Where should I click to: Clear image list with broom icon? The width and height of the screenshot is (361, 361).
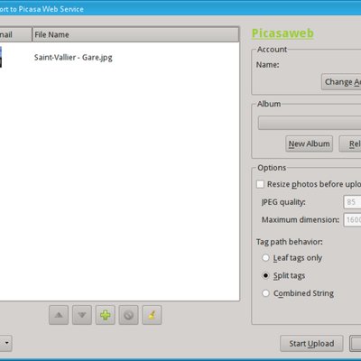152,315
